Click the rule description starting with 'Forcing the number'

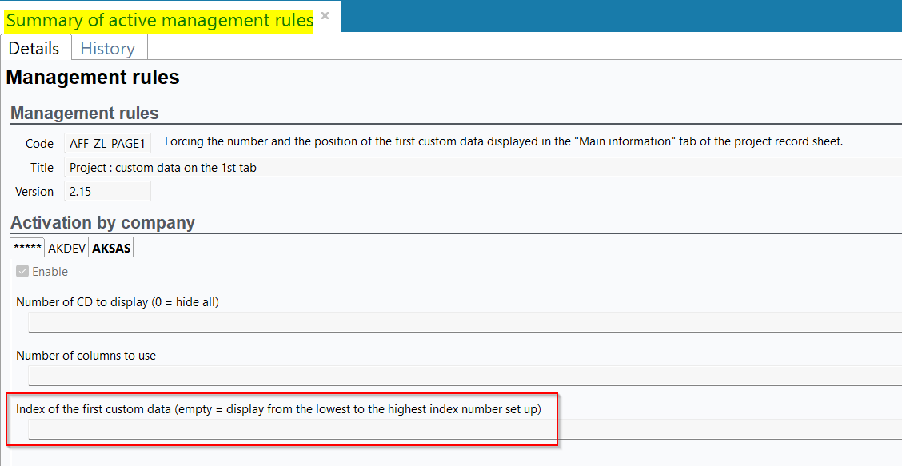[504, 141]
